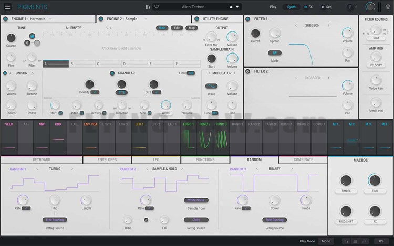Open the history list icon

pos(355,241)
